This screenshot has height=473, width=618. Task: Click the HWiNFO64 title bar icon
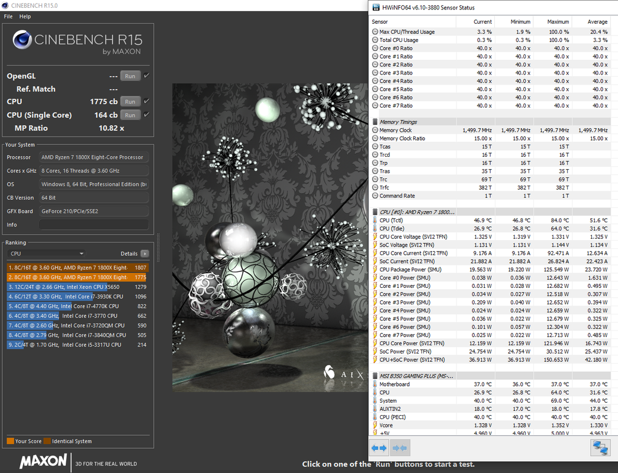(x=376, y=8)
